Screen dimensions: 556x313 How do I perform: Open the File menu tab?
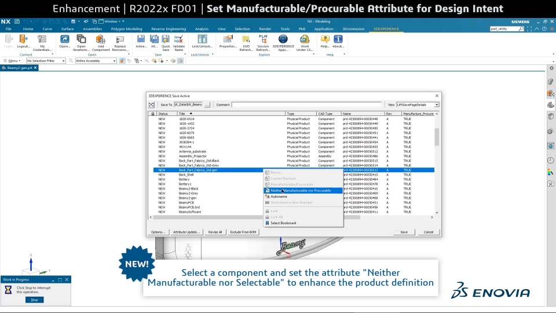(x=9, y=29)
